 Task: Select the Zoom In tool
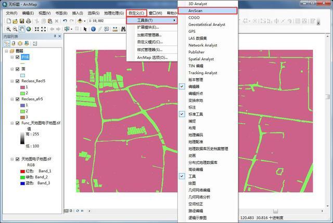pos(8,29)
